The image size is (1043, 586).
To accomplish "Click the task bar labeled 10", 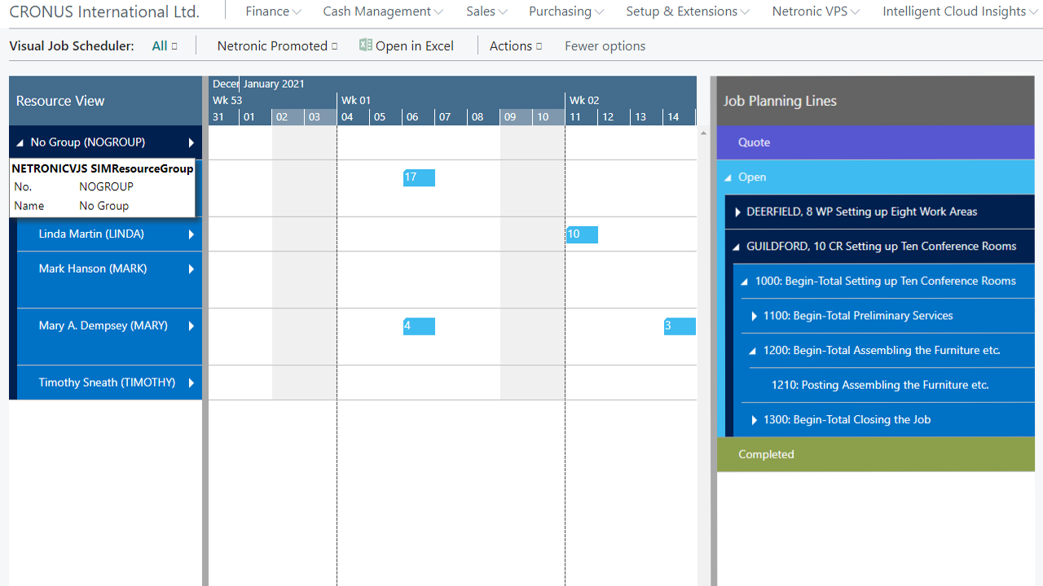I will click(582, 234).
